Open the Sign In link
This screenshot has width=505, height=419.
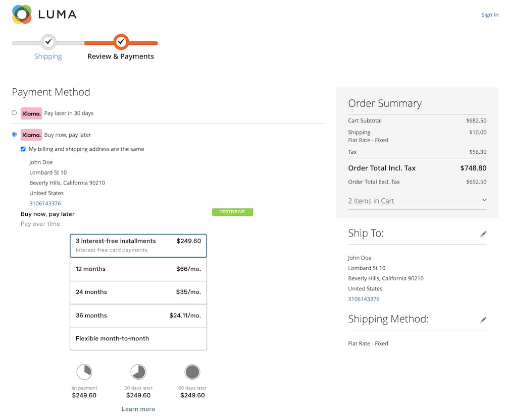click(x=489, y=15)
